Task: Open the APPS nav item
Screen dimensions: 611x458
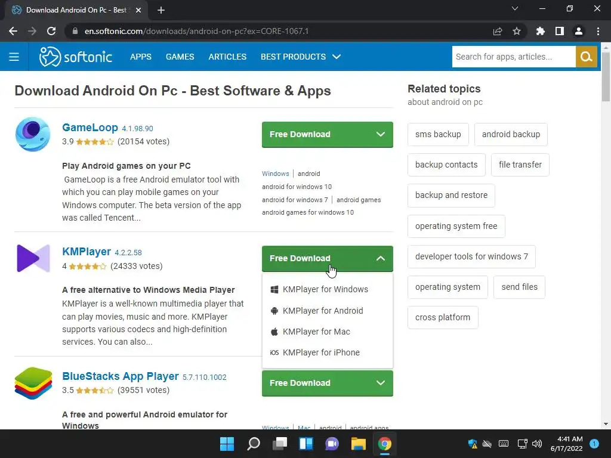Action: coord(141,57)
